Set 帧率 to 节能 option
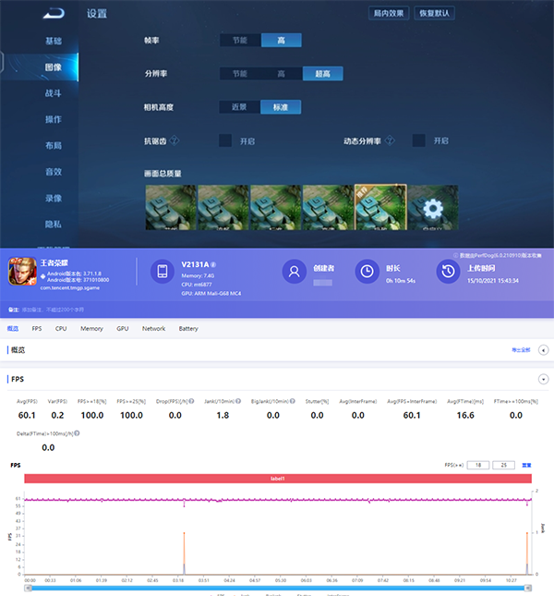The width and height of the screenshot is (554, 596). pyautogui.click(x=240, y=40)
